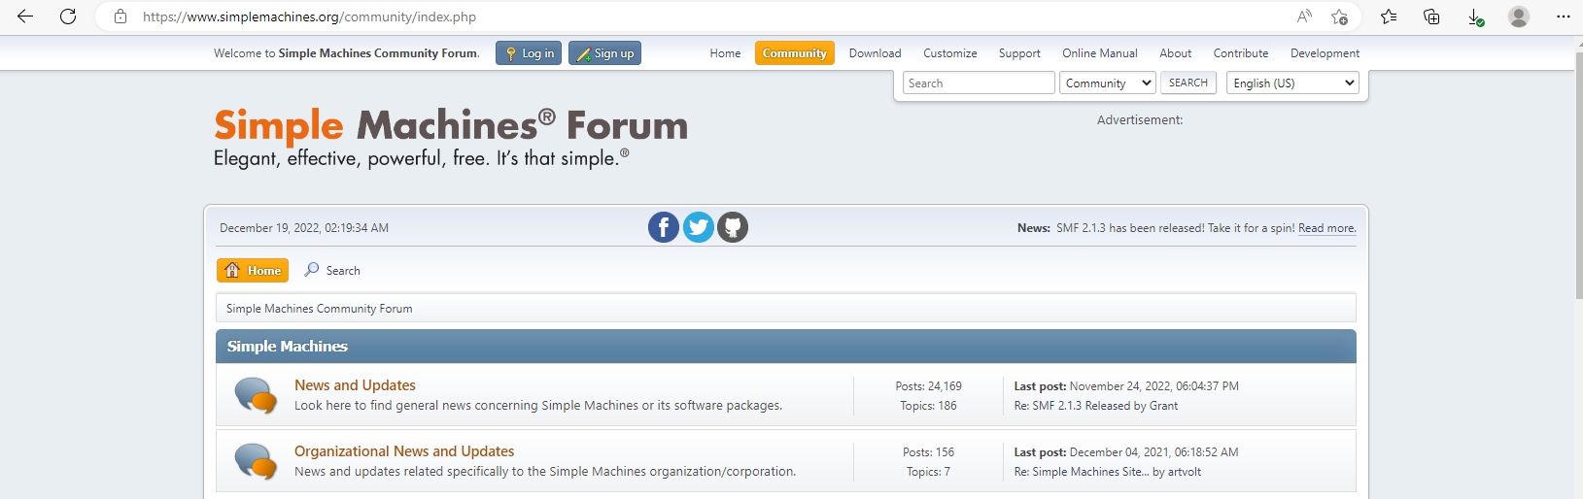
Task: Open the Online Manual menu item
Action: coord(1100,53)
